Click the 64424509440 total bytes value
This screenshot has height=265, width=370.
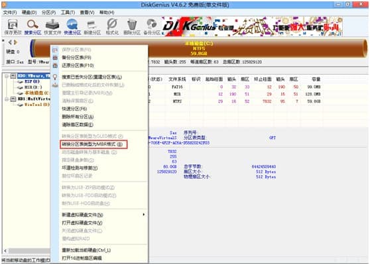[x=264, y=167]
